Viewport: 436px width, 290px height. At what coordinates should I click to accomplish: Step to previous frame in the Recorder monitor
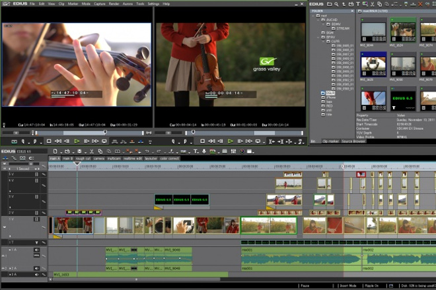point(220,141)
